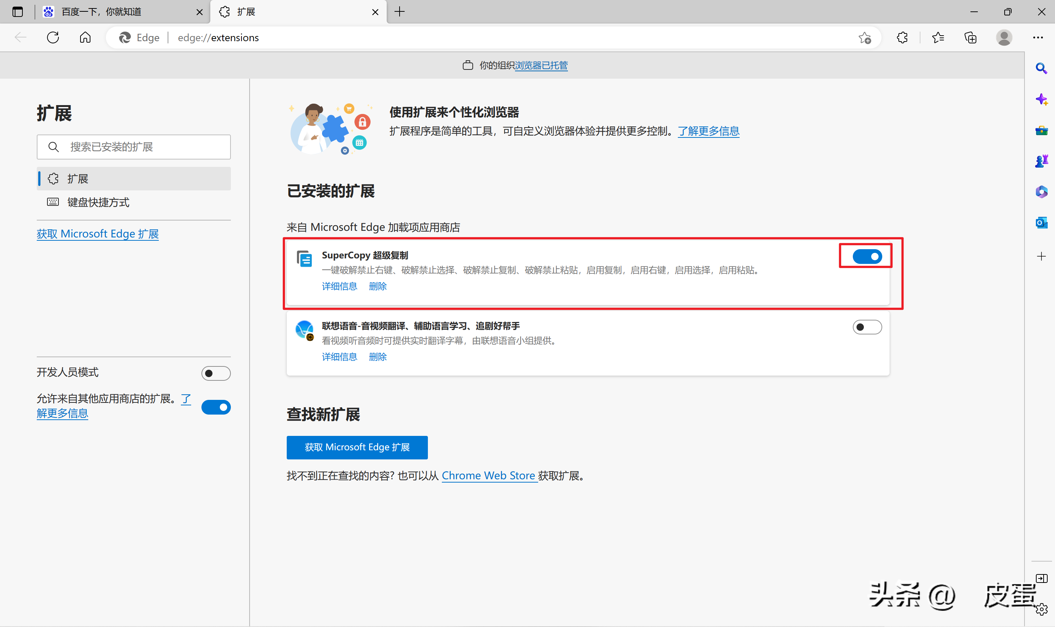Open sidebar Tools briefcase icon
Viewport: 1055px width, 627px height.
[1041, 130]
